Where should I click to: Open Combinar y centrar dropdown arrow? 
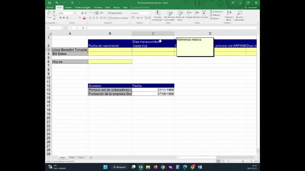click(129, 18)
